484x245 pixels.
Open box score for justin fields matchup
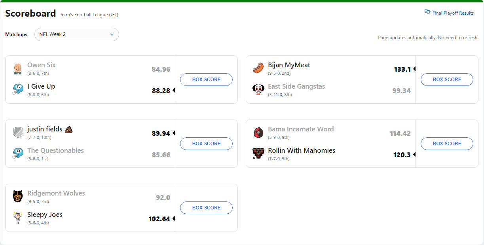(206, 144)
